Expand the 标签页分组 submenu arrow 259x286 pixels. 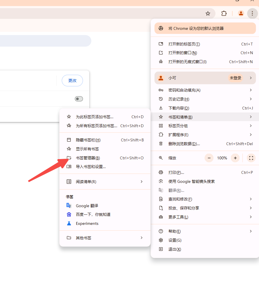[251, 126]
